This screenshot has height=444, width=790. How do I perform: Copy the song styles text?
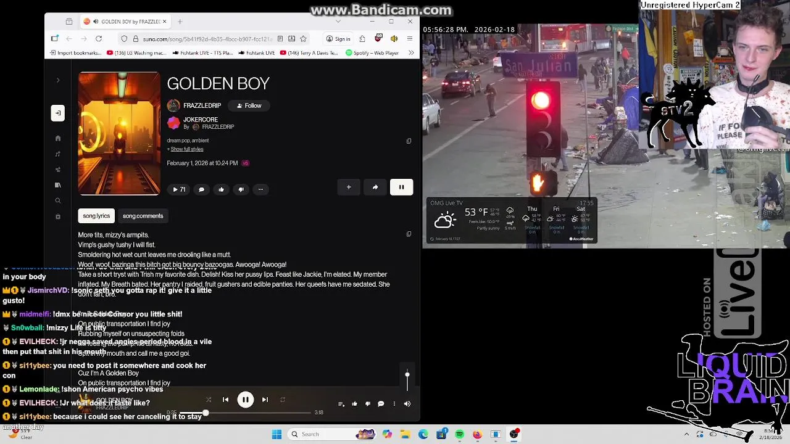(x=409, y=141)
